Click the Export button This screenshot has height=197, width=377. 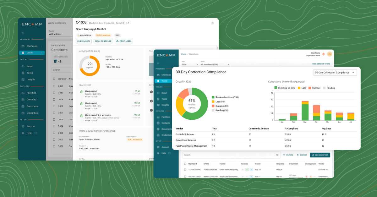coord(302,155)
